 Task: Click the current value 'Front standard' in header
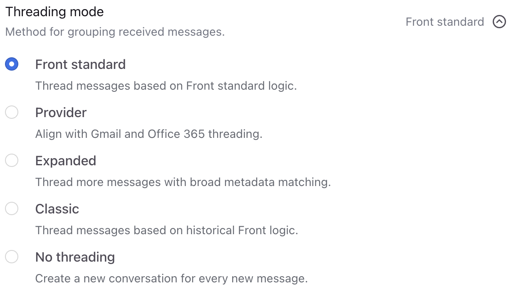pyautogui.click(x=445, y=22)
